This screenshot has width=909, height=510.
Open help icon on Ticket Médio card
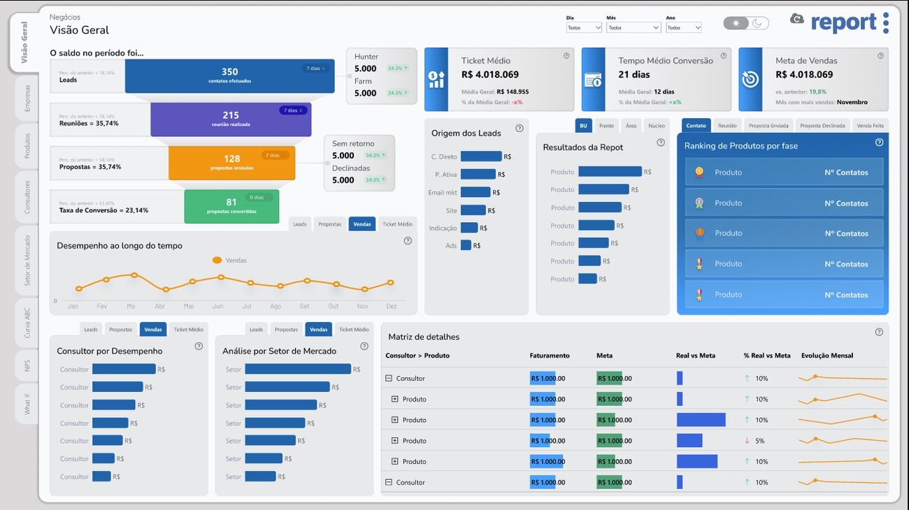pyautogui.click(x=566, y=56)
